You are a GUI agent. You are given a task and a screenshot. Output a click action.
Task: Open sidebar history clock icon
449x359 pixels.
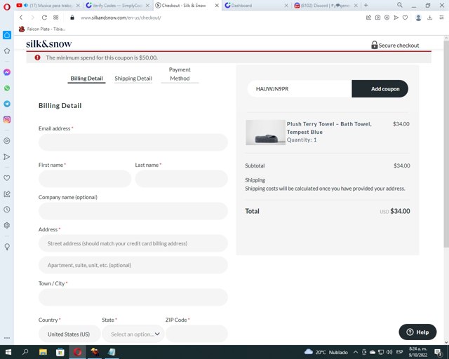click(x=7, y=209)
